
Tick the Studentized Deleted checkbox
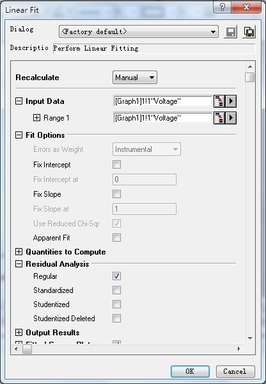point(116,319)
